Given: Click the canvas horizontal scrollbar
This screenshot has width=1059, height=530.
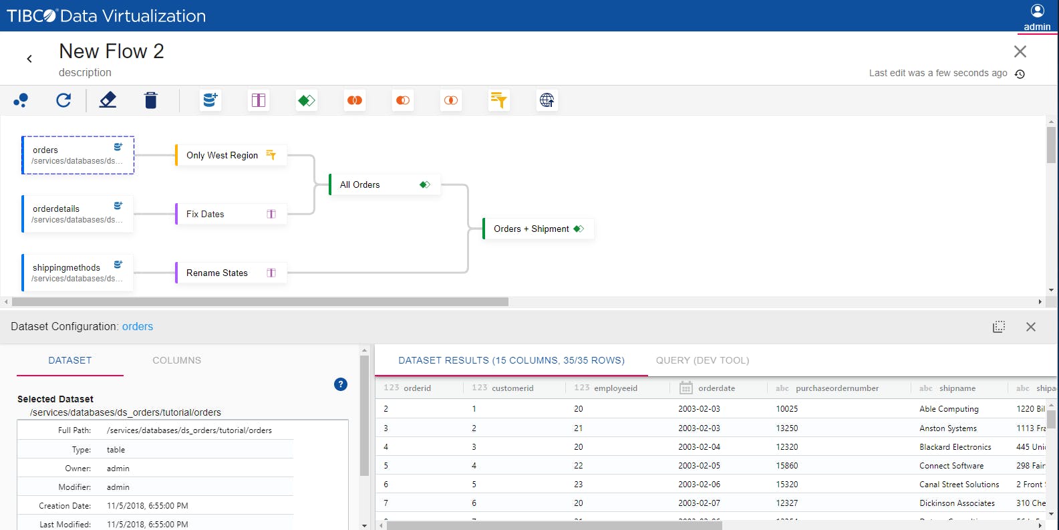Looking at the screenshot, I should [x=261, y=302].
